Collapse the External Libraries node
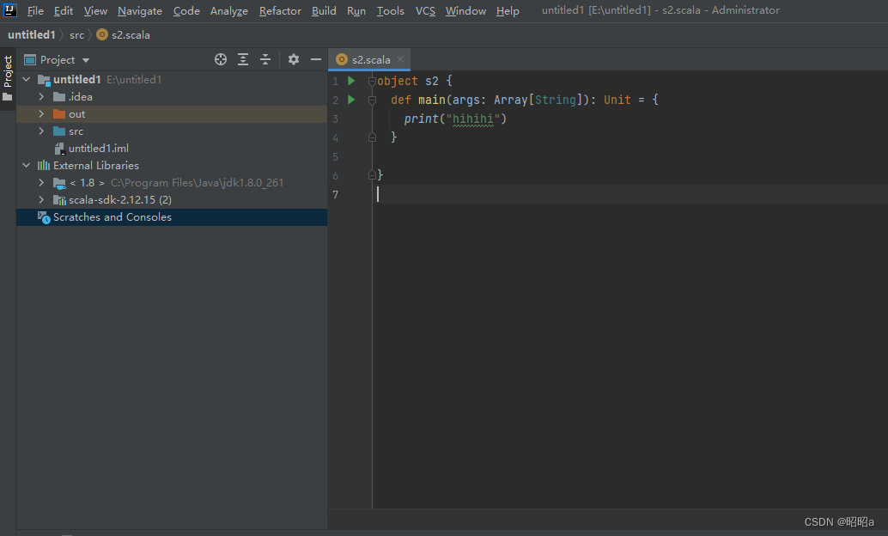The width and height of the screenshot is (888, 536). [26, 166]
